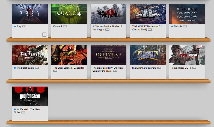Click the blue dot next to Stellaris

172,27
